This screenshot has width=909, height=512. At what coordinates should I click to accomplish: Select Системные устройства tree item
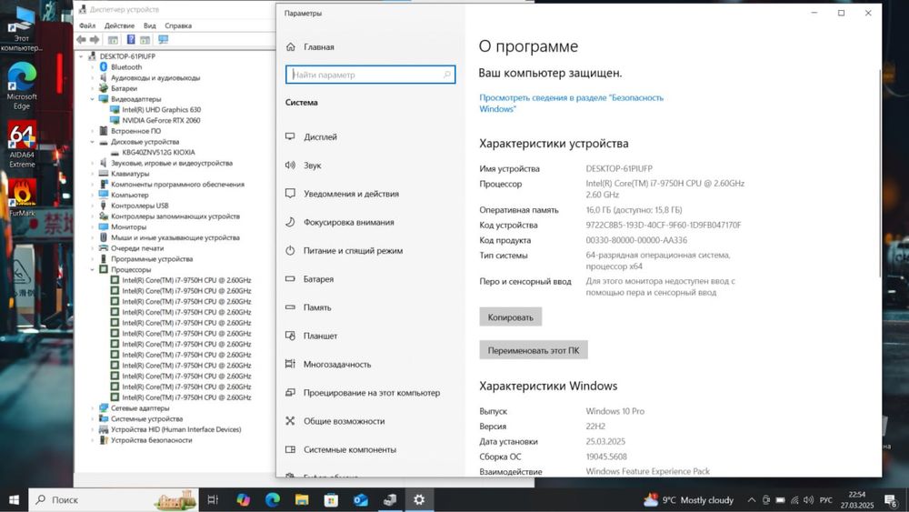pyautogui.click(x=146, y=418)
